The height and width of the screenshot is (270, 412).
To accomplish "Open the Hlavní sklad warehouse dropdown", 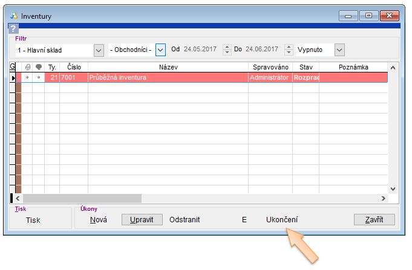I will click(99, 50).
